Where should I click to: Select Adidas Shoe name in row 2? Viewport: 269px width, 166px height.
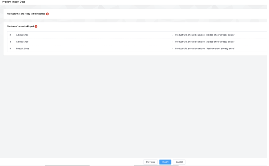[22, 35]
